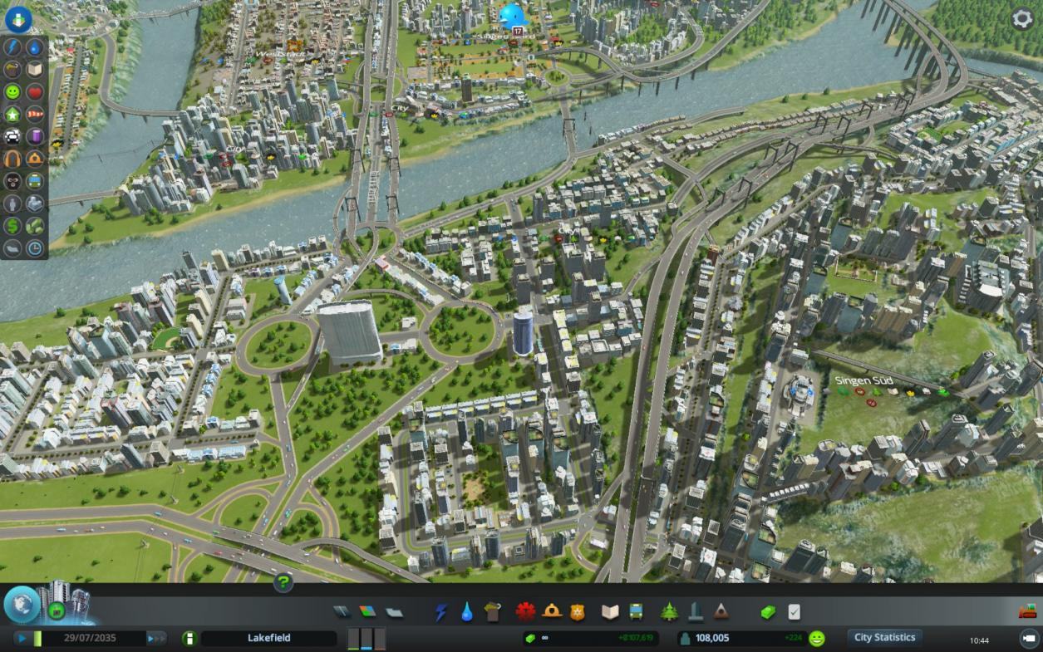1043x652 pixels.
Task: Show the Outside Connections info view
Action: [35, 203]
